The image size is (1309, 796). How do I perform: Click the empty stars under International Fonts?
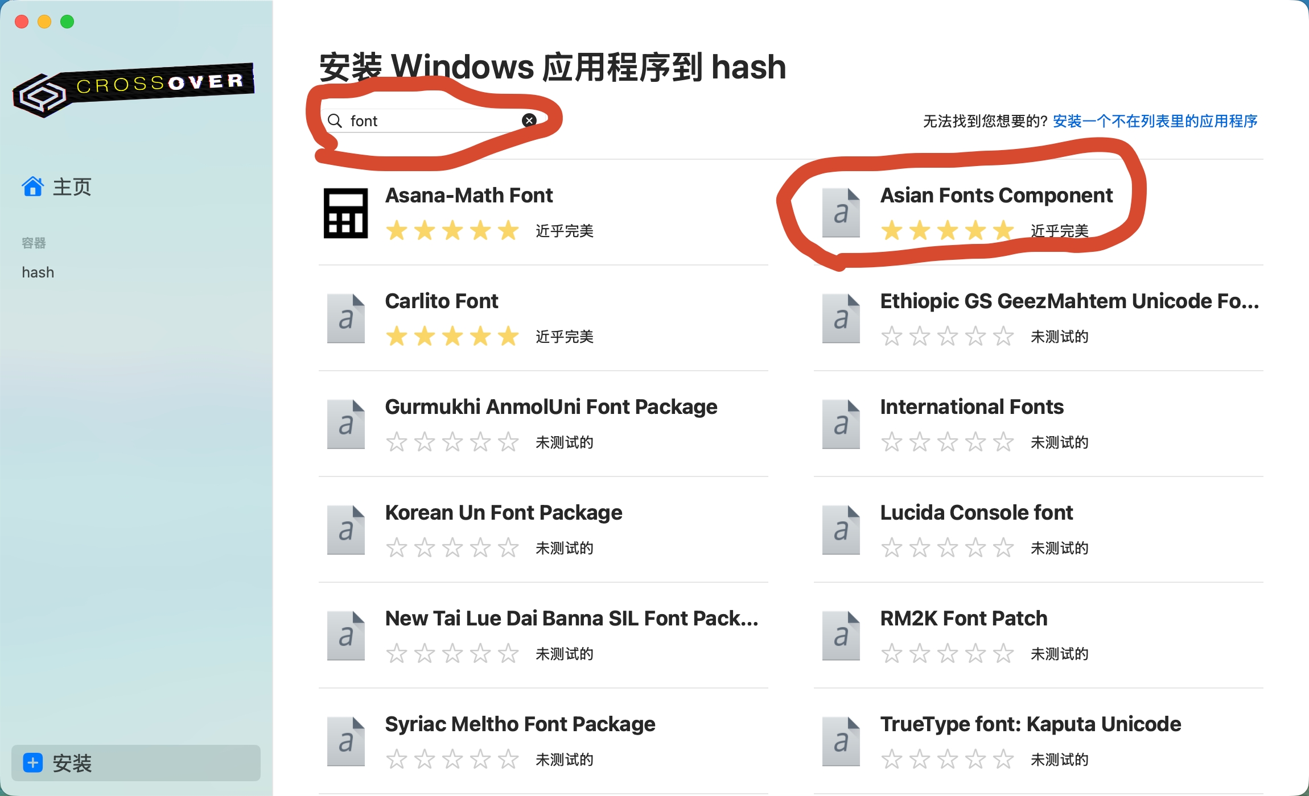point(948,442)
